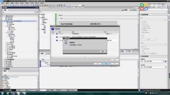170x95 pixels.
Task: Switch to the PLC variables editor tab
Action: (52, 90)
